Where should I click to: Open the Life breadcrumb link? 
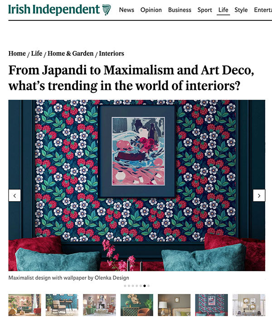(37, 53)
